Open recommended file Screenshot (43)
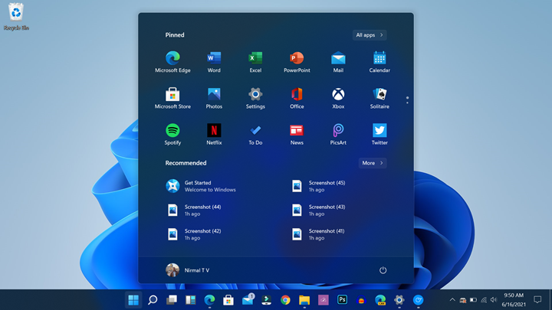 pos(319,210)
